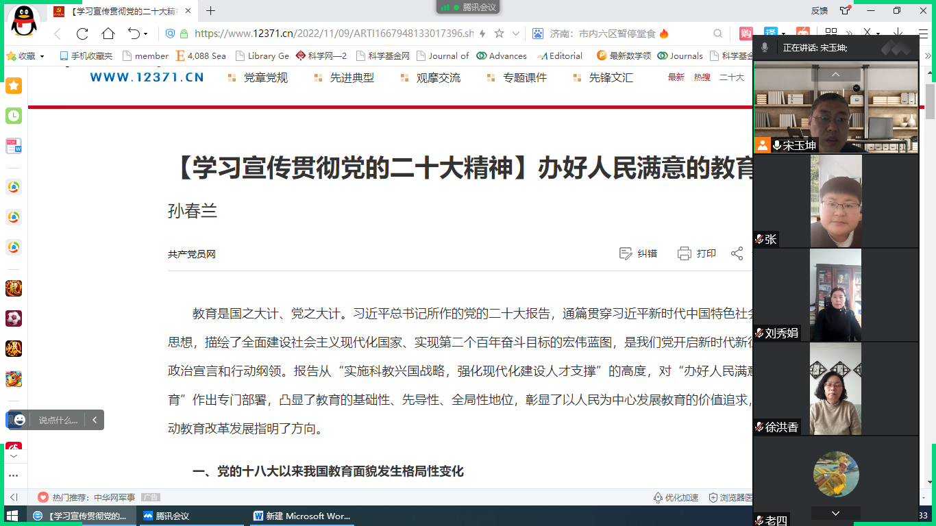This screenshot has width=936, height=526.
Task: Open the 收藏 favorites dropdown
Action: [26, 56]
